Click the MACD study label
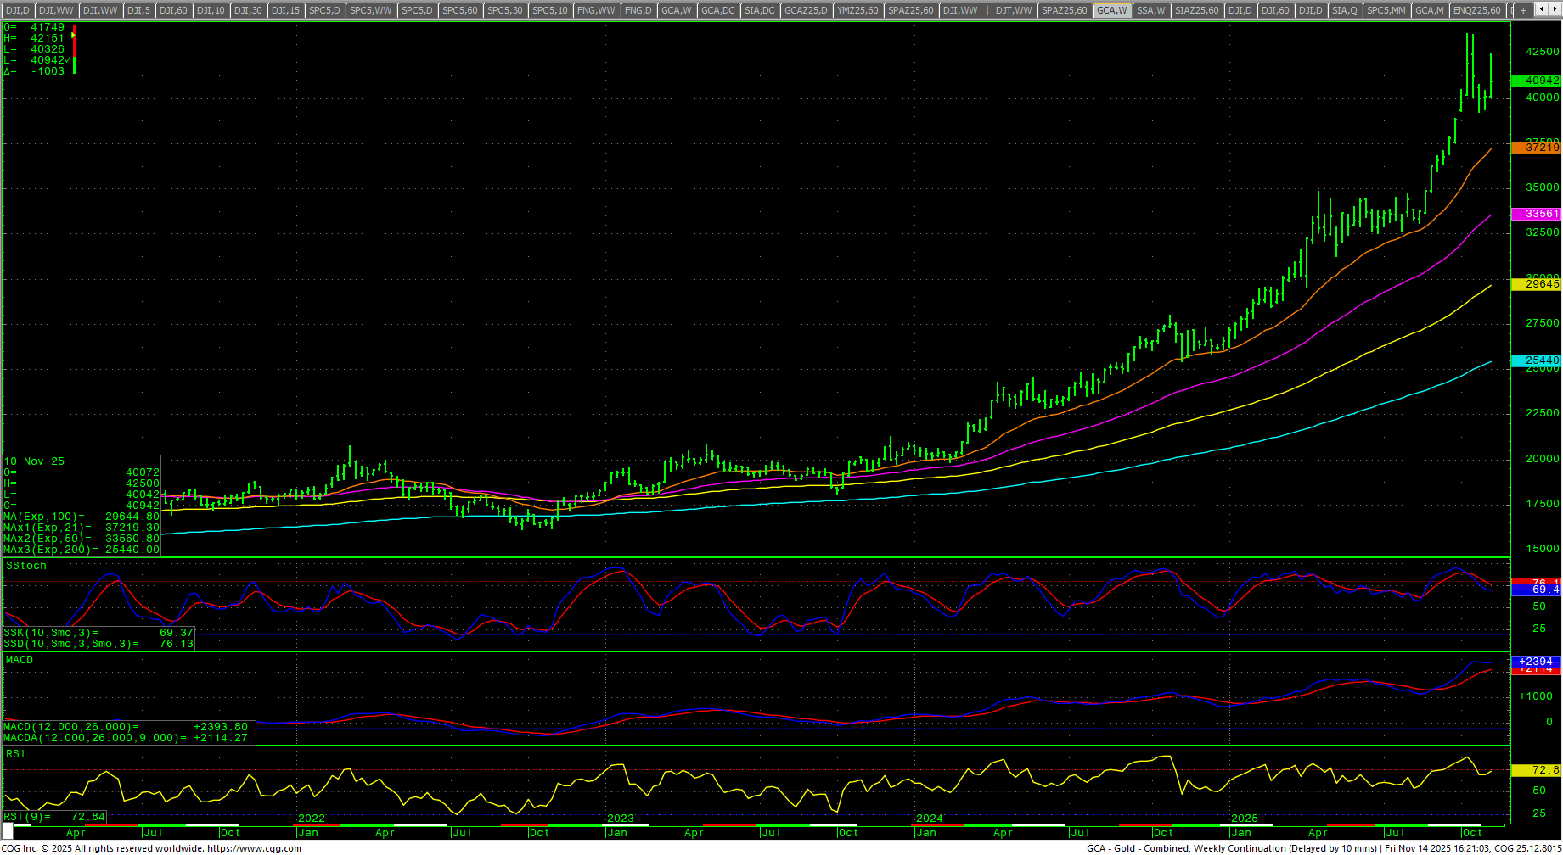1563x855 pixels. click(x=20, y=660)
